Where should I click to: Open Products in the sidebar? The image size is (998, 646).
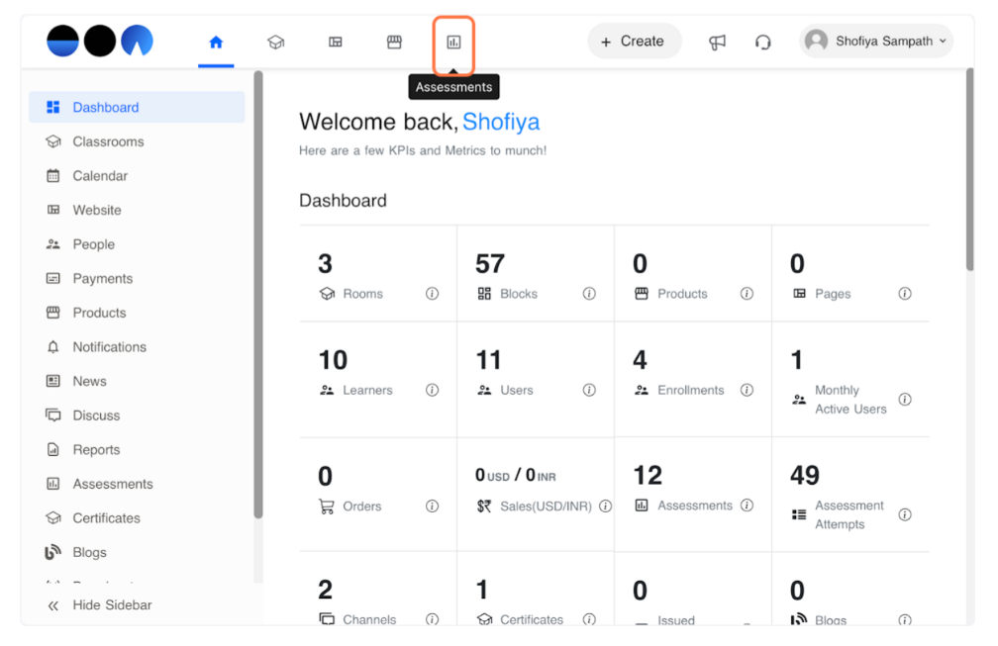137,313
